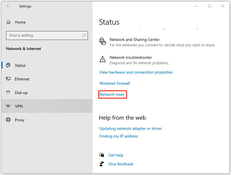
Task: Click the search magnifier in the settings box
Action: [83, 35]
